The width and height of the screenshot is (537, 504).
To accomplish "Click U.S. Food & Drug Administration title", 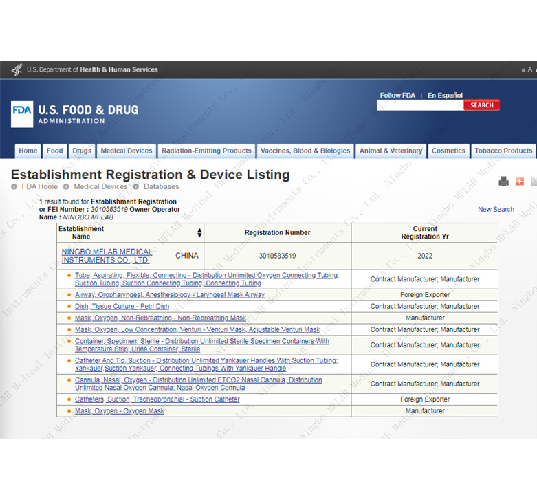I will coord(89,114).
